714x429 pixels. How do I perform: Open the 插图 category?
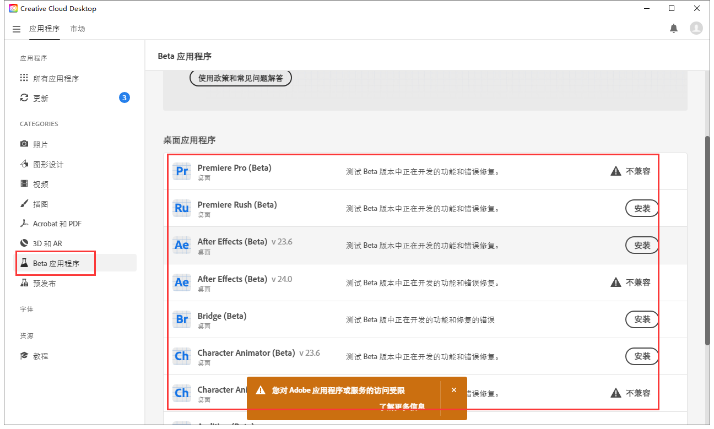(41, 204)
